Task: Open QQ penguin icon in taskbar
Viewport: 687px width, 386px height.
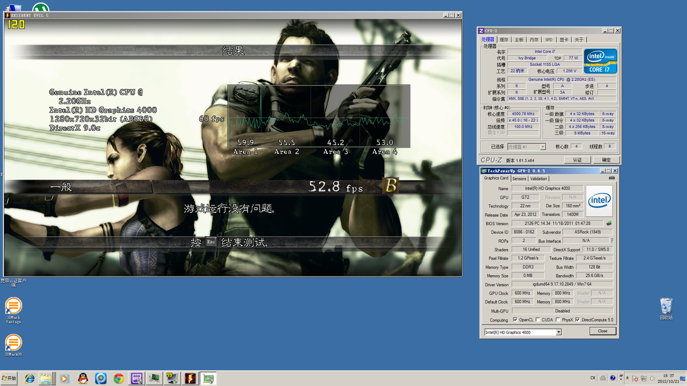Action: [x=83, y=378]
